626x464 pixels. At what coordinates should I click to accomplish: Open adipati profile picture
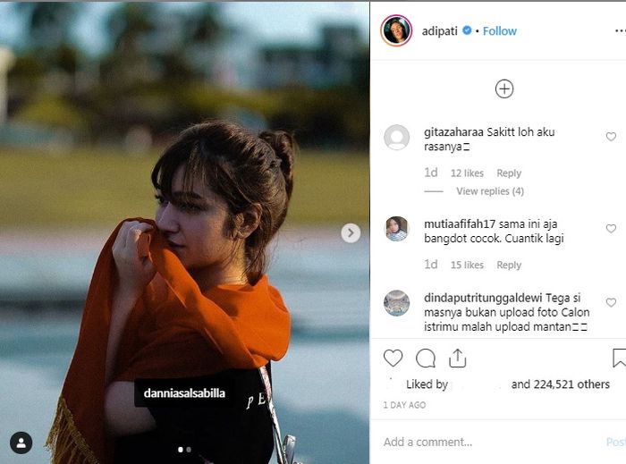coord(396,30)
